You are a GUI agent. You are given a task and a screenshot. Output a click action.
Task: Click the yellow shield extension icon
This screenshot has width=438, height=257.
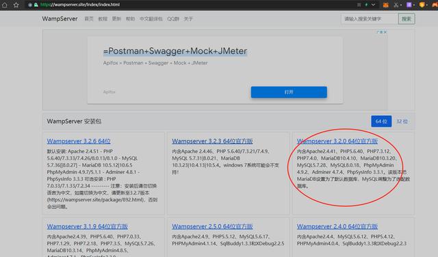pyautogui.click(x=422, y=5)
